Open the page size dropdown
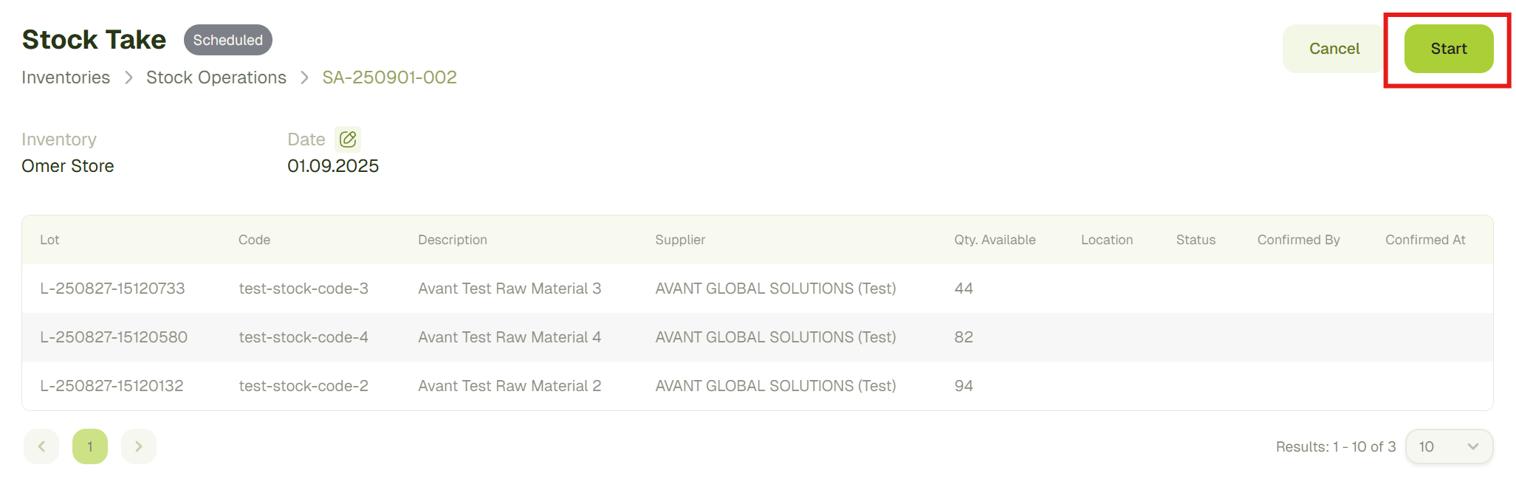This screenshot has height=490, width=1516. pos(1448,446)
